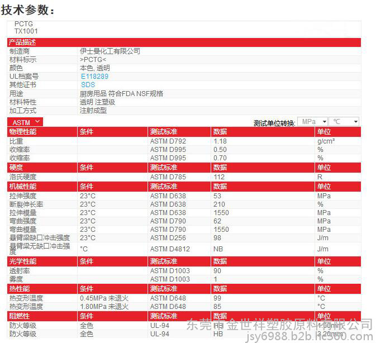Click the 硬度 section header
The image size is (376, 343).
coord(16,168)
